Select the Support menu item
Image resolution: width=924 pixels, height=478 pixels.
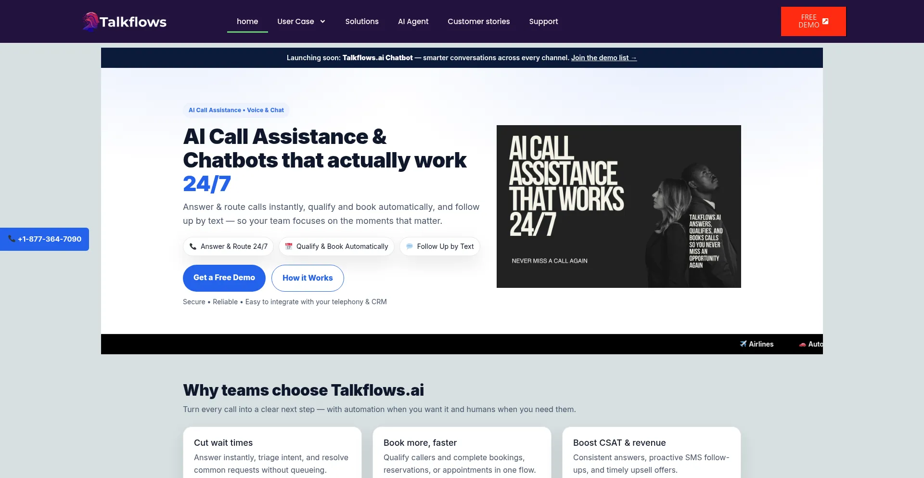click(543, 22)
